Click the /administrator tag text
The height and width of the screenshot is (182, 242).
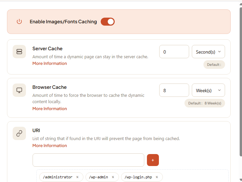[x=58, y=177]
